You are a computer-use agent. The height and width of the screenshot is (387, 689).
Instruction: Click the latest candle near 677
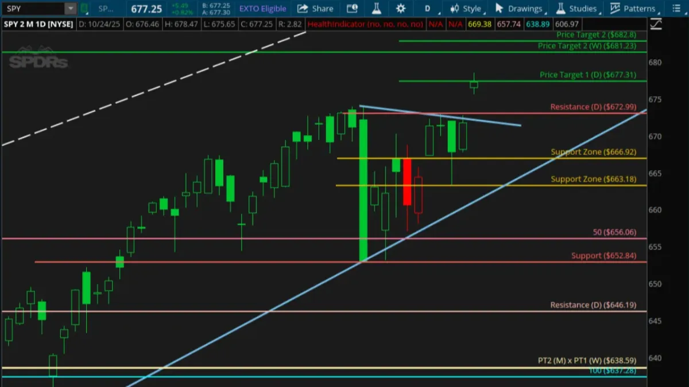tap(474, 84)
